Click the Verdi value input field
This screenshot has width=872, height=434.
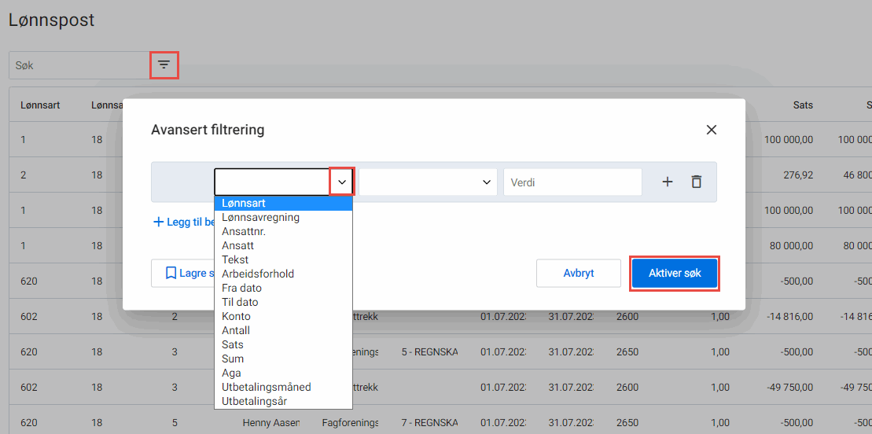[x=572, y=182]
